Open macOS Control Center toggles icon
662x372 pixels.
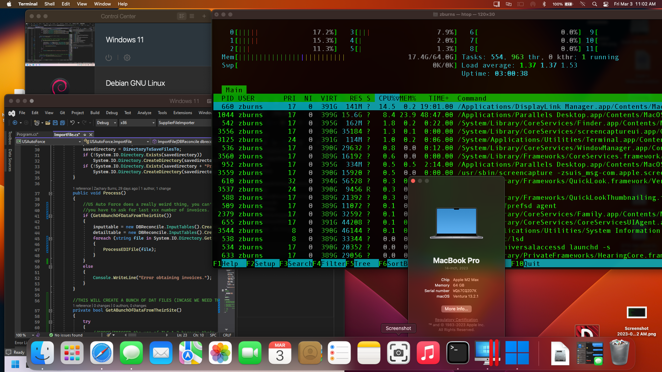pyautogui.click(x=606, y=4)
